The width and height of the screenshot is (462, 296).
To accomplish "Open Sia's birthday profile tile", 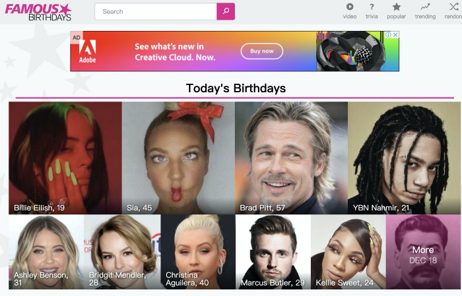I will [178, 158].
